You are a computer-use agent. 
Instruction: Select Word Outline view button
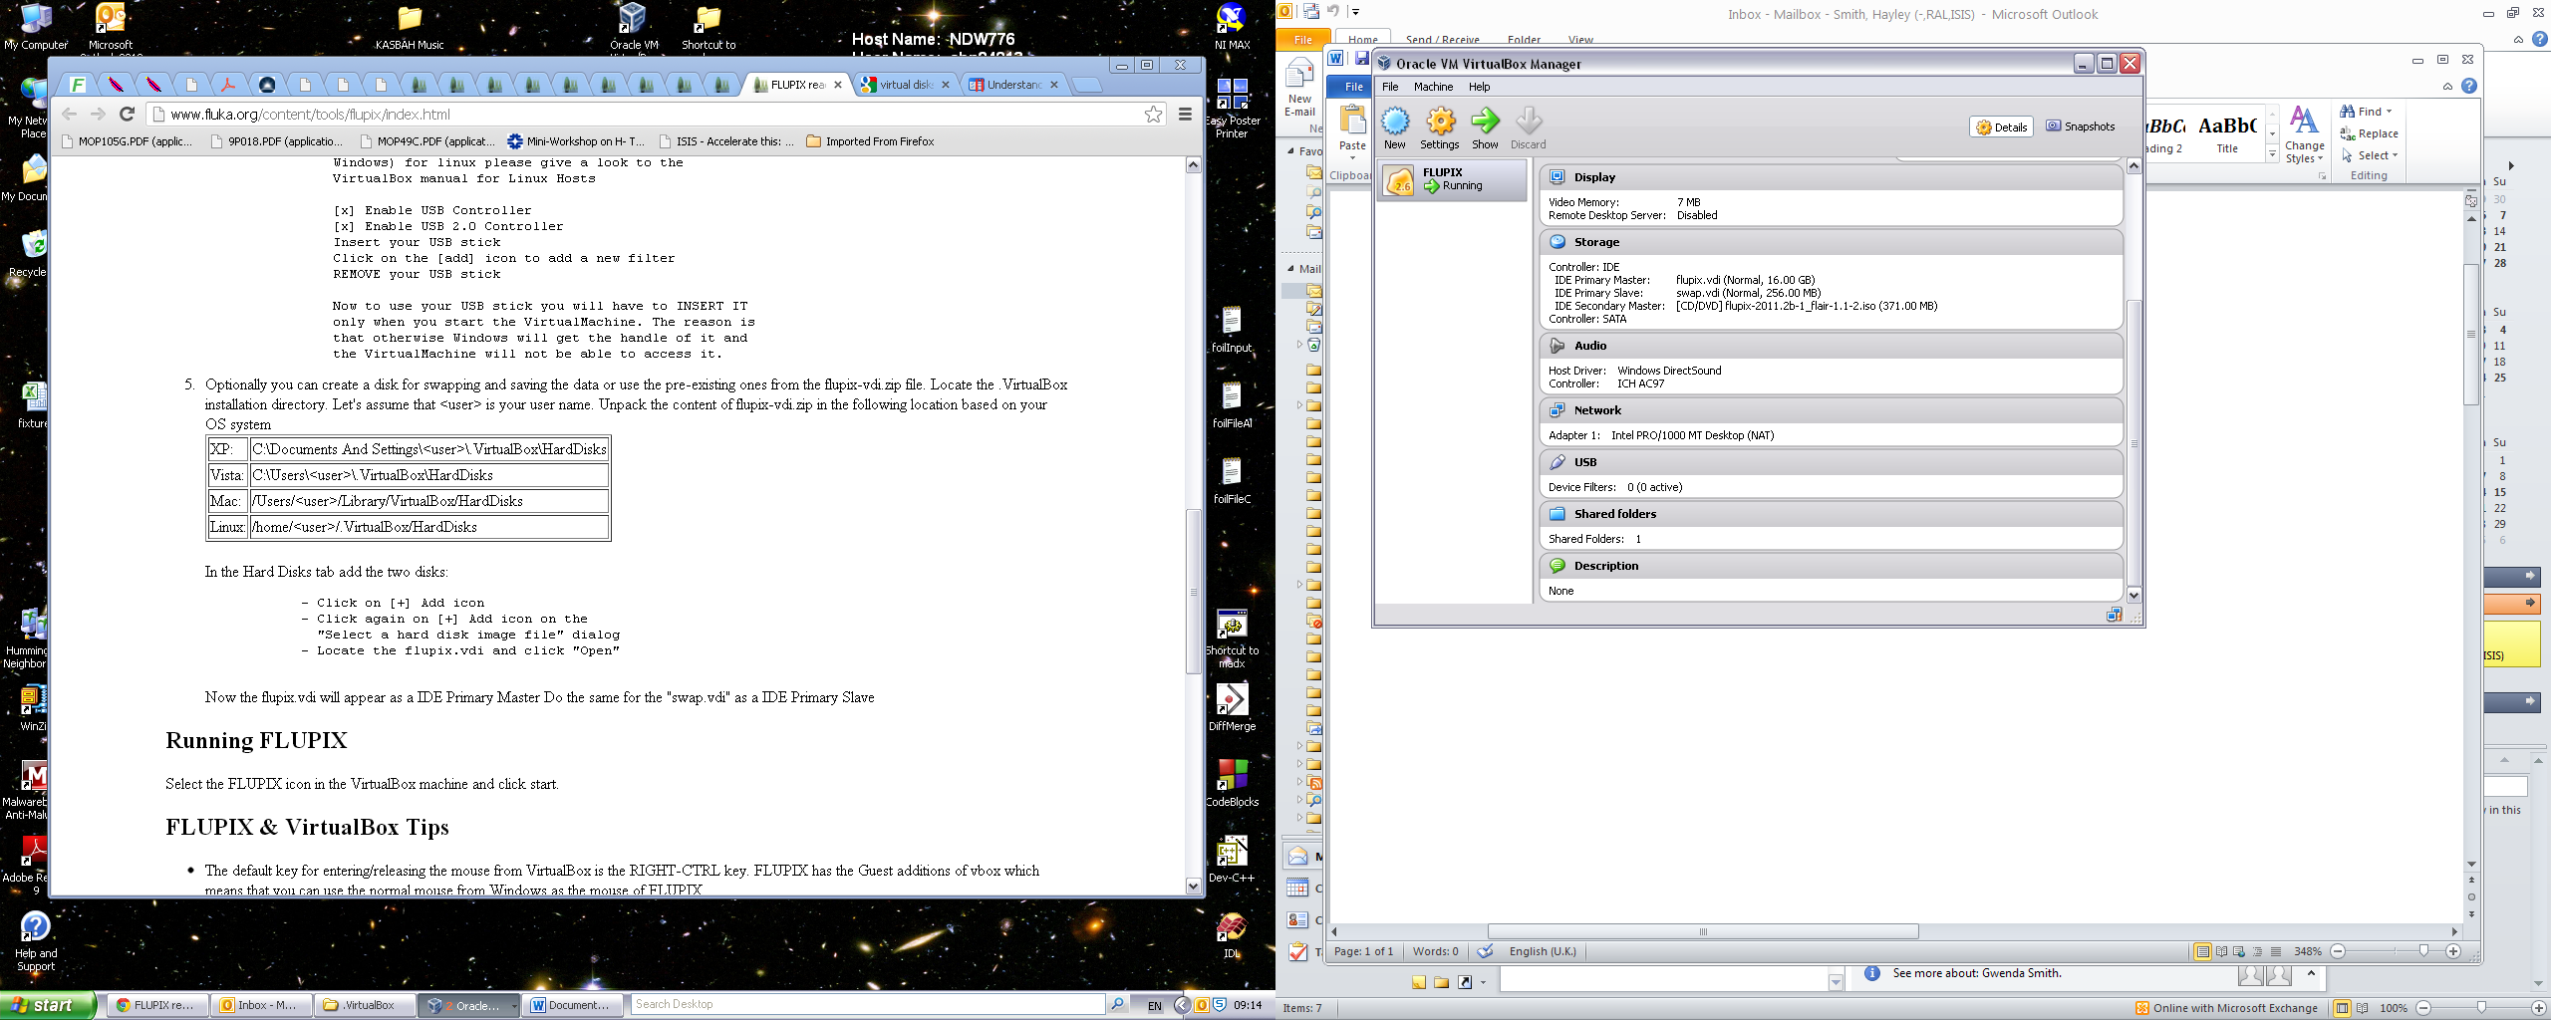[2258, 951]
